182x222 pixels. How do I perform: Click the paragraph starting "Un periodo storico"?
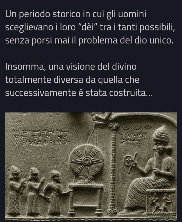click(x=90, y=27)
